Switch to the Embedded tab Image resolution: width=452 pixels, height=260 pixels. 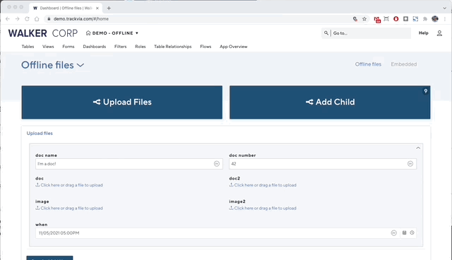tap(403, 64)
